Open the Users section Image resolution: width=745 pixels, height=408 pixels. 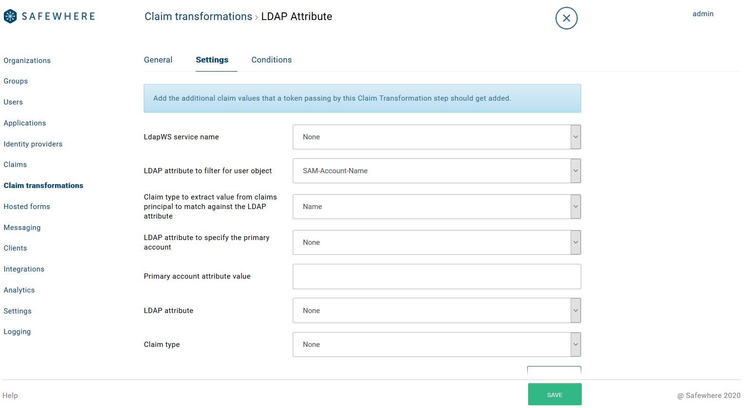coord(13,102)
